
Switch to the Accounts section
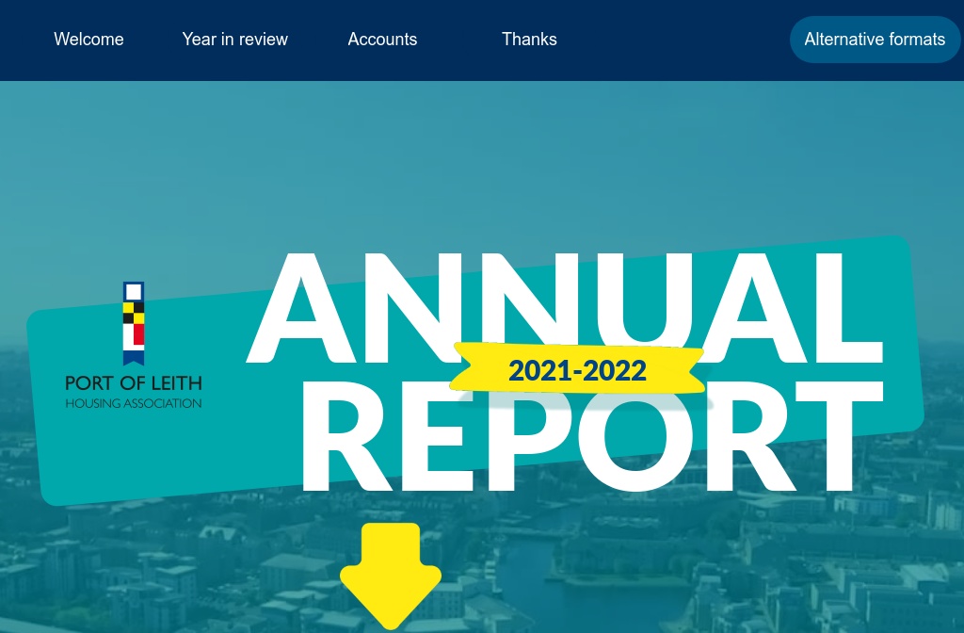click(382, 40)
